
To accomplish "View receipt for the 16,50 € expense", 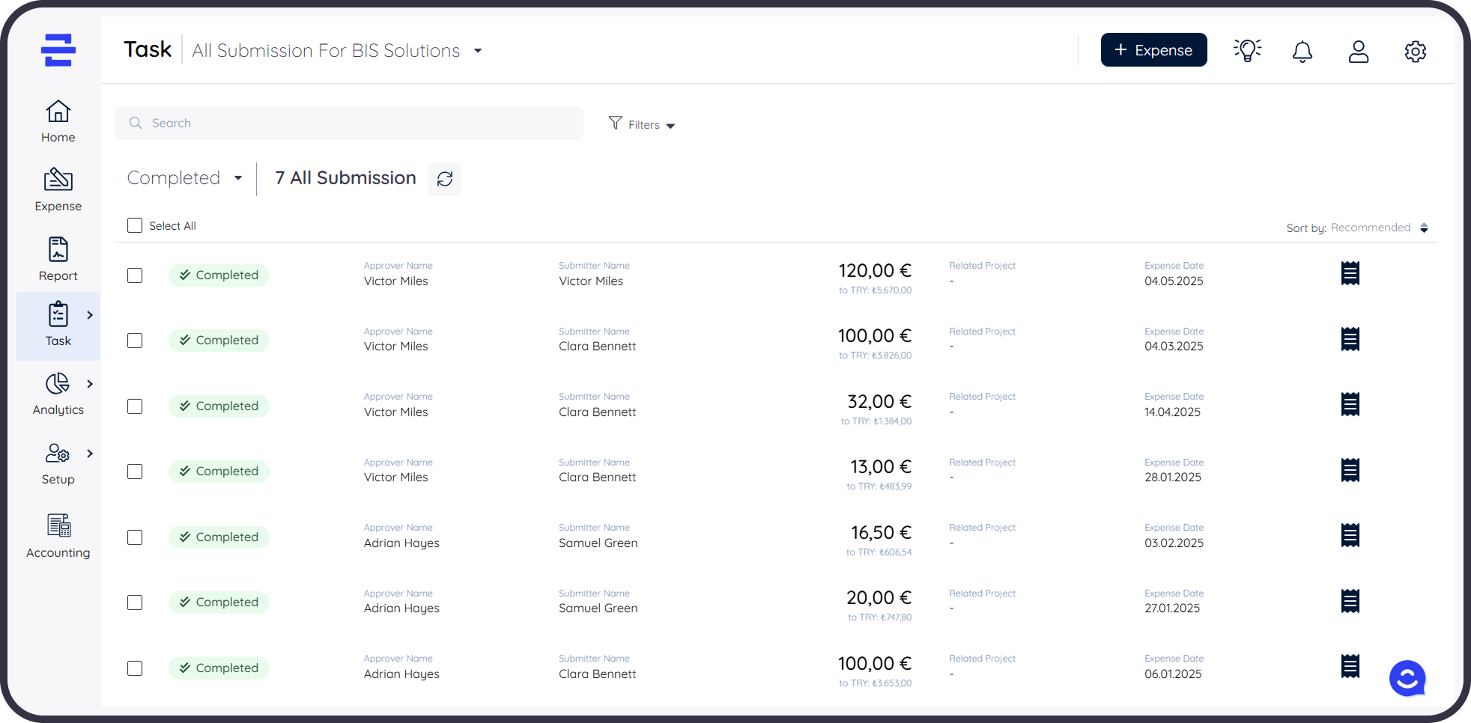I will 1350,535.
